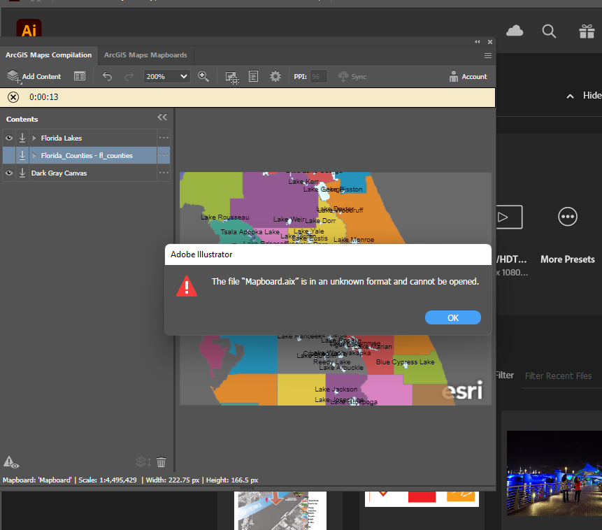602x530 pixels.
Task: Open more options for Florida Lakes
Action: 164,138
